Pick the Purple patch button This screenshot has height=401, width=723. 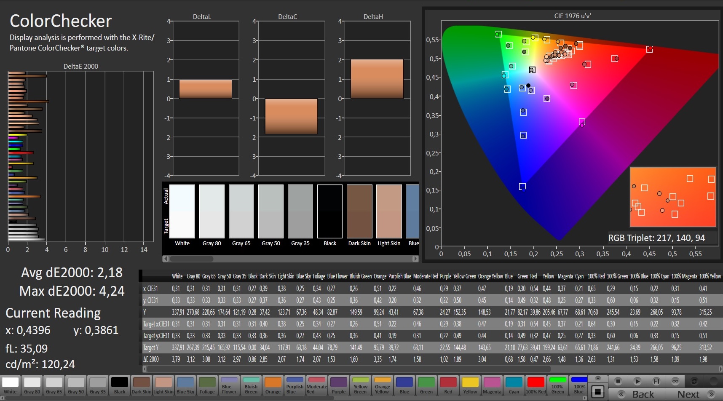(x=339, y=385)
